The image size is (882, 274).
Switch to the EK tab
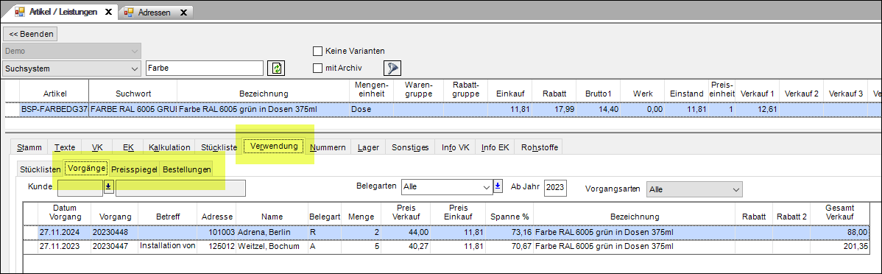127,147
